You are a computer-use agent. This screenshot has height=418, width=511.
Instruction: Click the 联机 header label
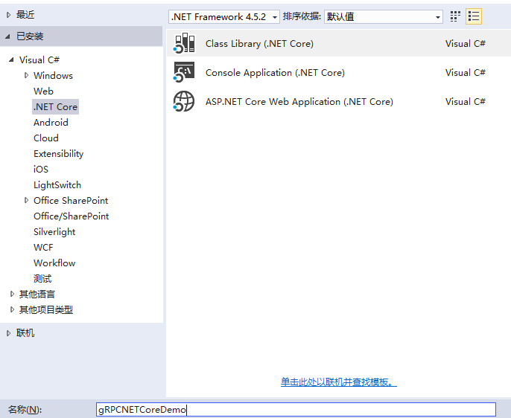25,333
